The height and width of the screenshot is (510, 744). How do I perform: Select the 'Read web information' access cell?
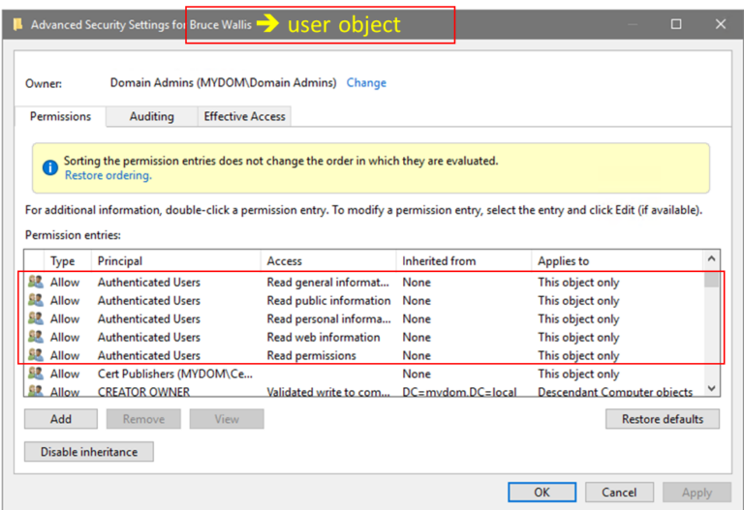pos(324,337)
